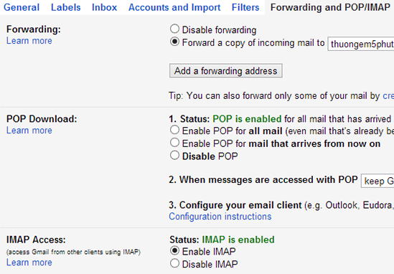This screenshot has width=394, height=274.
Task: Select the Disable IMAP radio button
Action: click(174, 263)
